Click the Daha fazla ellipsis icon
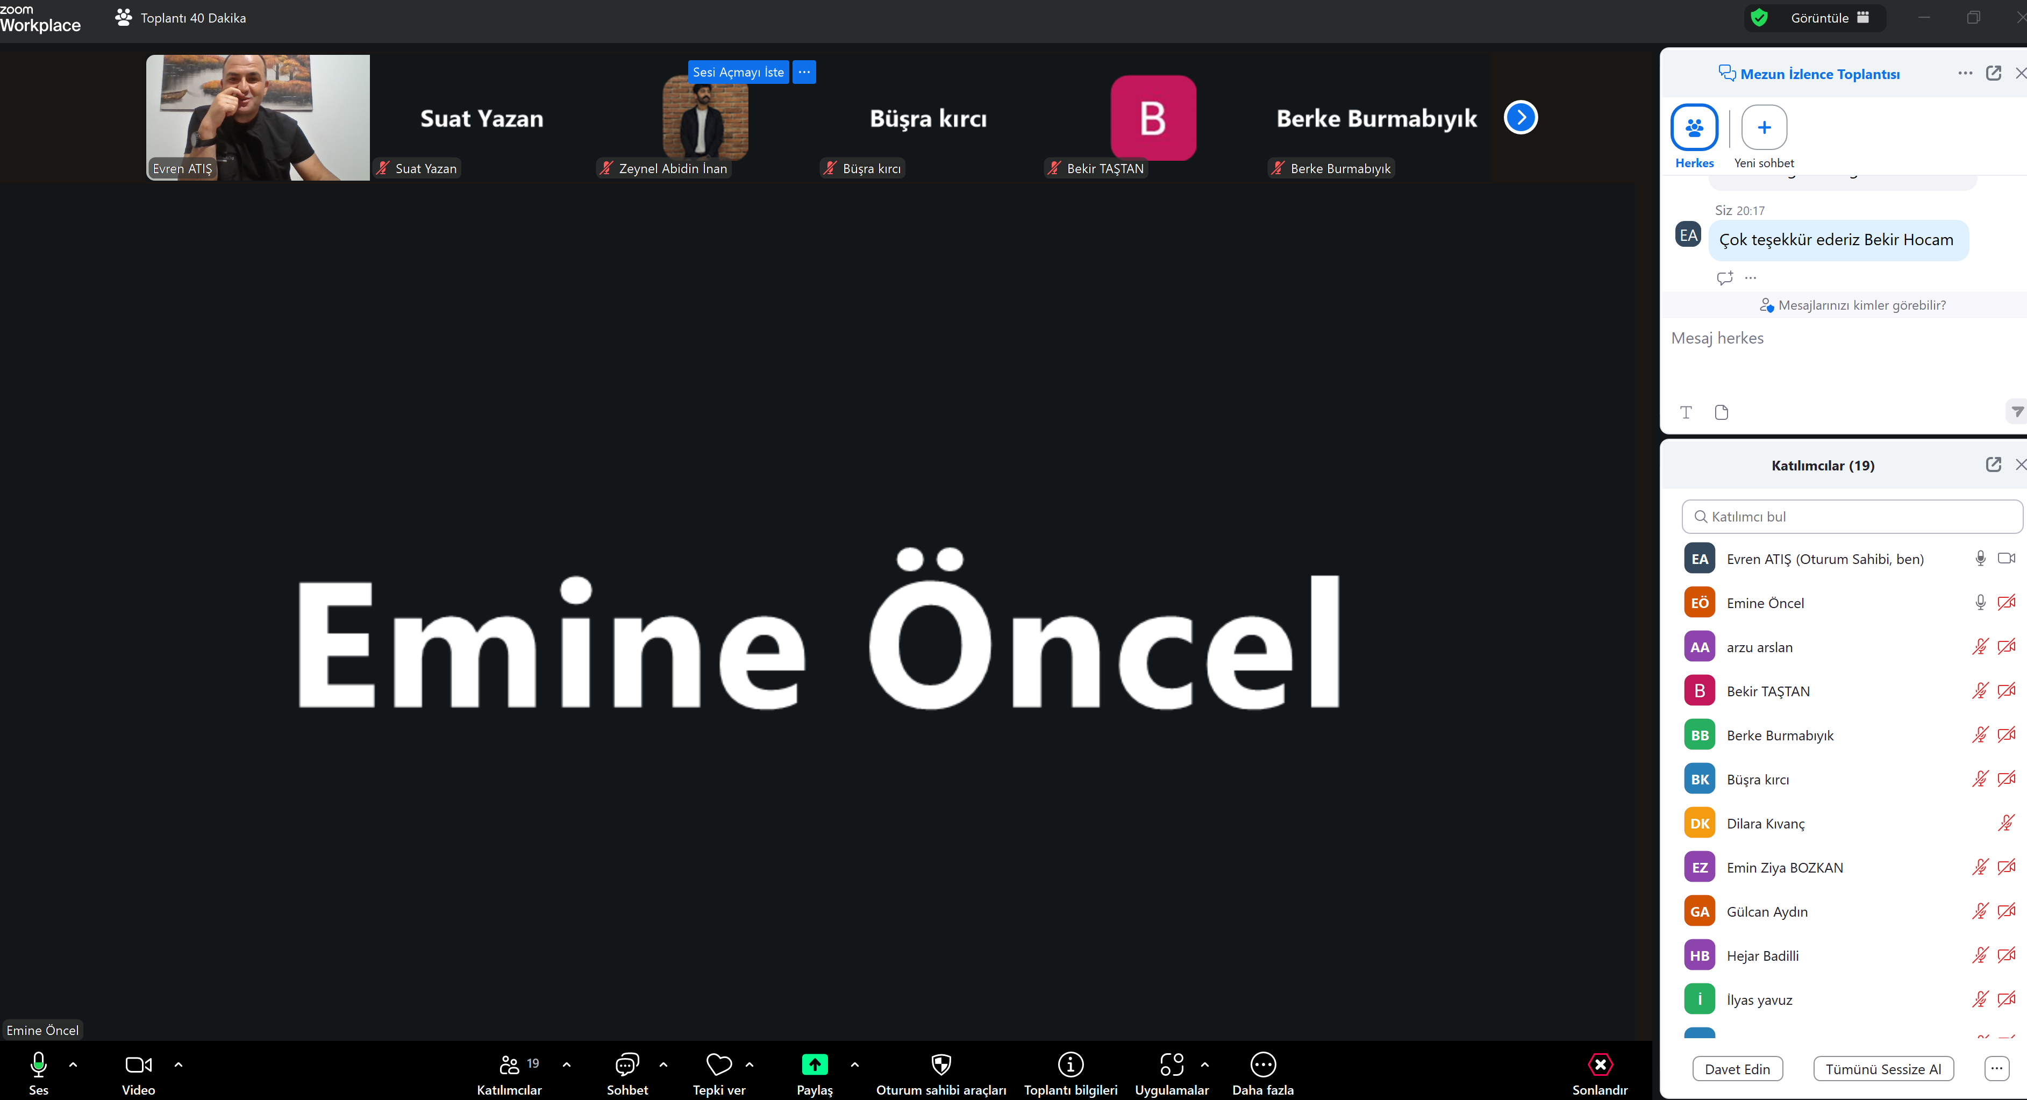 [1263, 1065]
